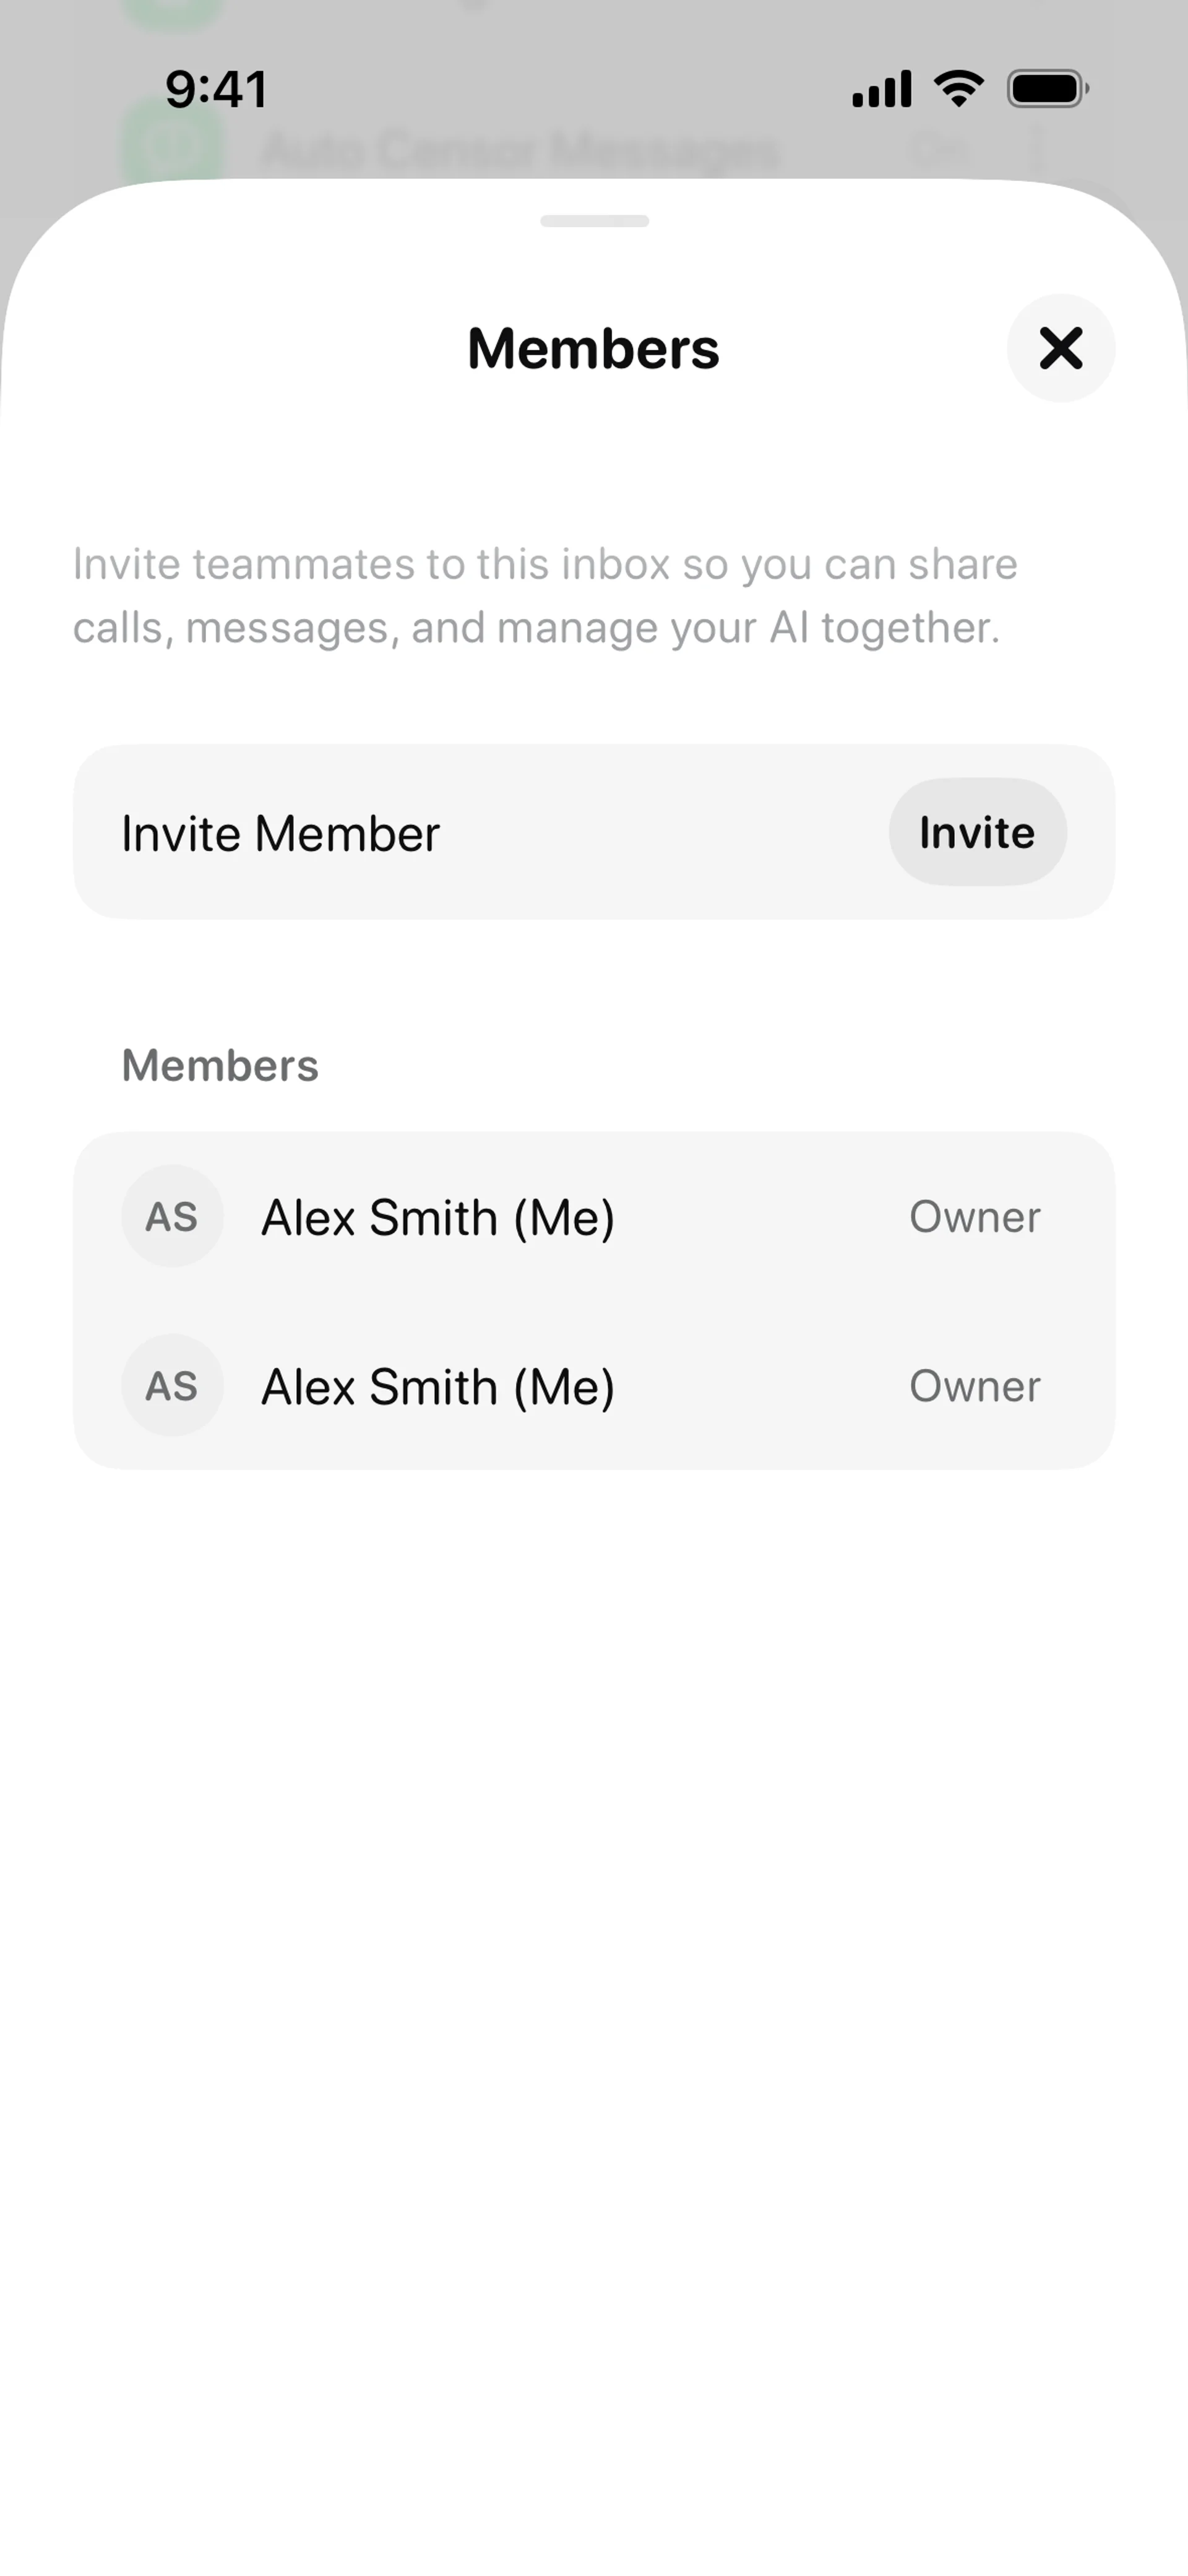Select the first Alex Smith (Me) entry

click(438, 1217)
